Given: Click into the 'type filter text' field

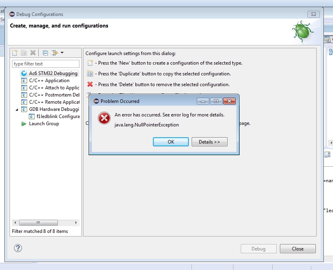Looking at the screenshot, I should point(46,64).
